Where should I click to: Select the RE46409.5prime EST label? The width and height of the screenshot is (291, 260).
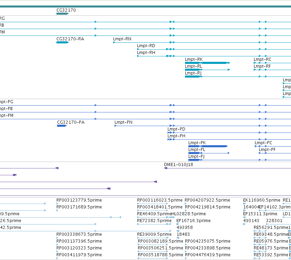(154, 214)
